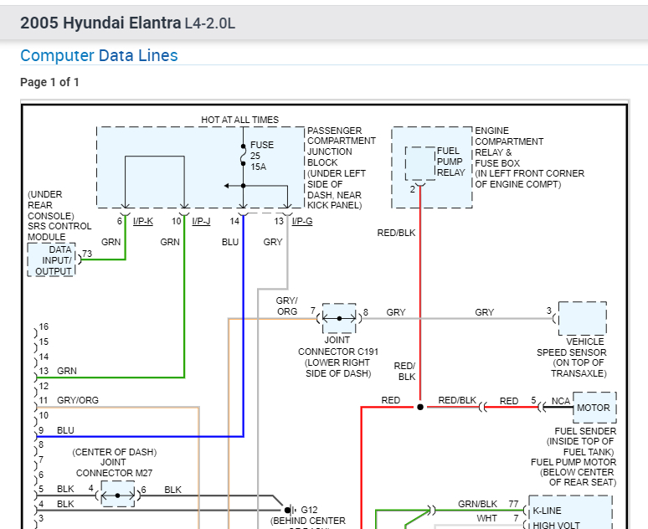Click the HOT AT ALL TIMES label
648x529 pixels.
239,120
